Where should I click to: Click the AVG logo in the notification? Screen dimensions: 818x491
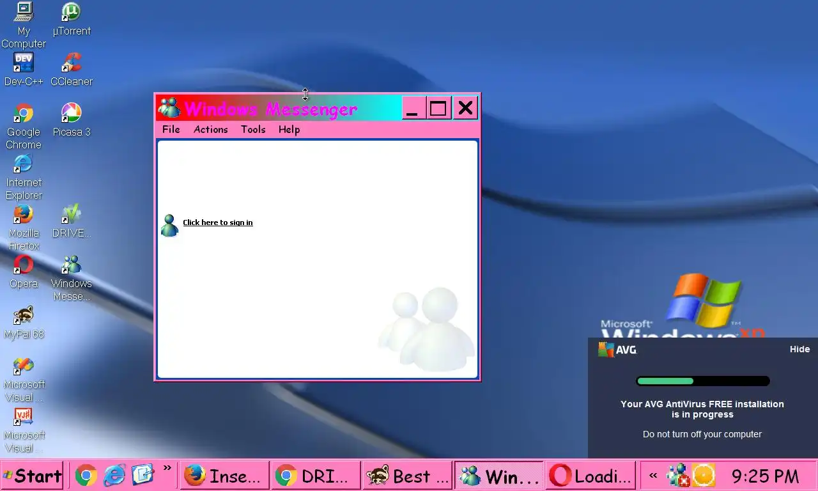click(x=617, y=350)
